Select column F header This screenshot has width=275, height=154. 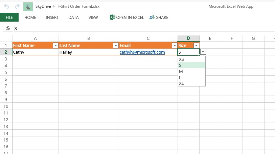click(232, 38)
